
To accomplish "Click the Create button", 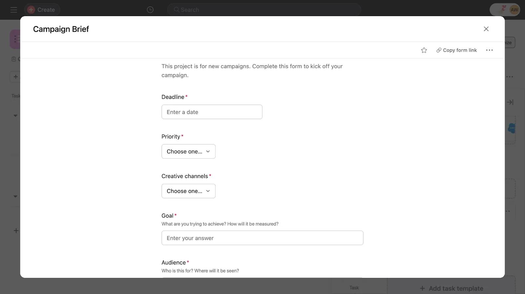I will [x=42, y=10].
